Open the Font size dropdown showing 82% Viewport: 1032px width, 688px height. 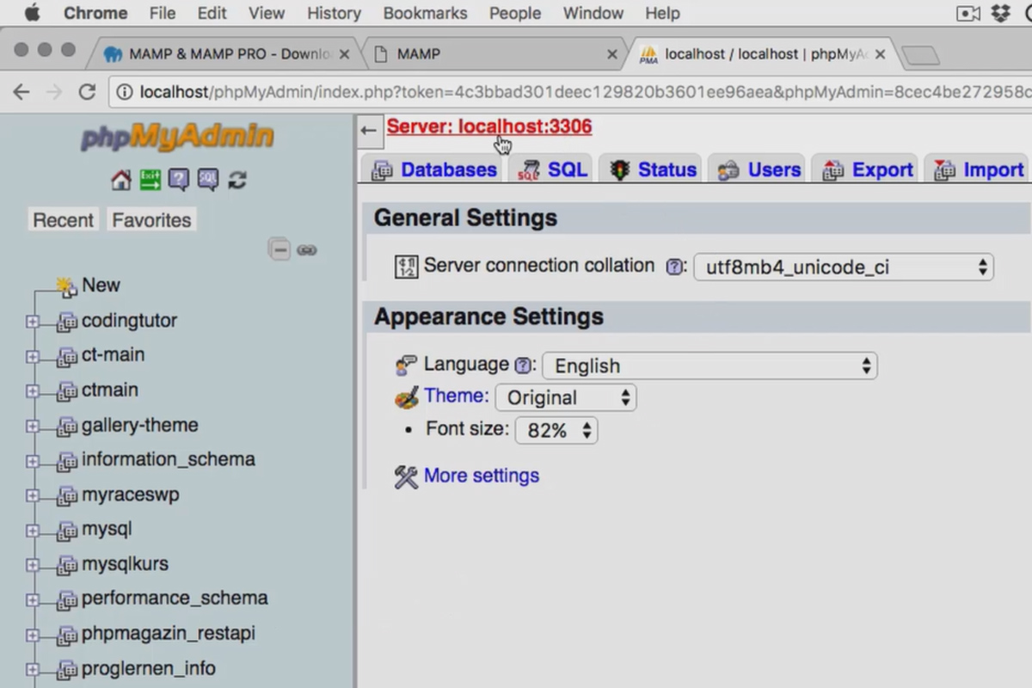tap(556, 430)
